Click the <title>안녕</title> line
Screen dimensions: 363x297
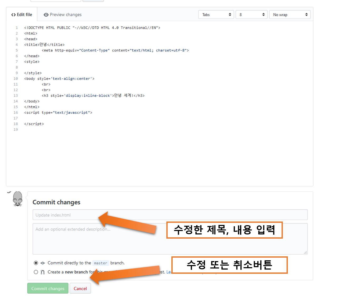44,45
